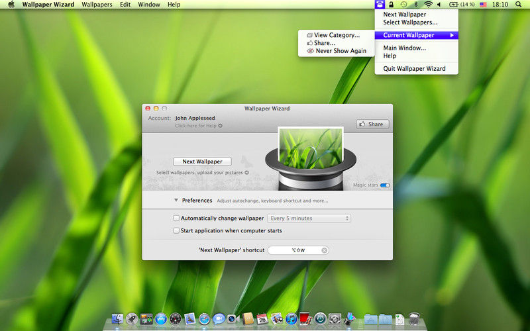Viewport: 530px width, 331px height.
Task: Open the Help menu in the menu bar
Action: click(174, 5)
